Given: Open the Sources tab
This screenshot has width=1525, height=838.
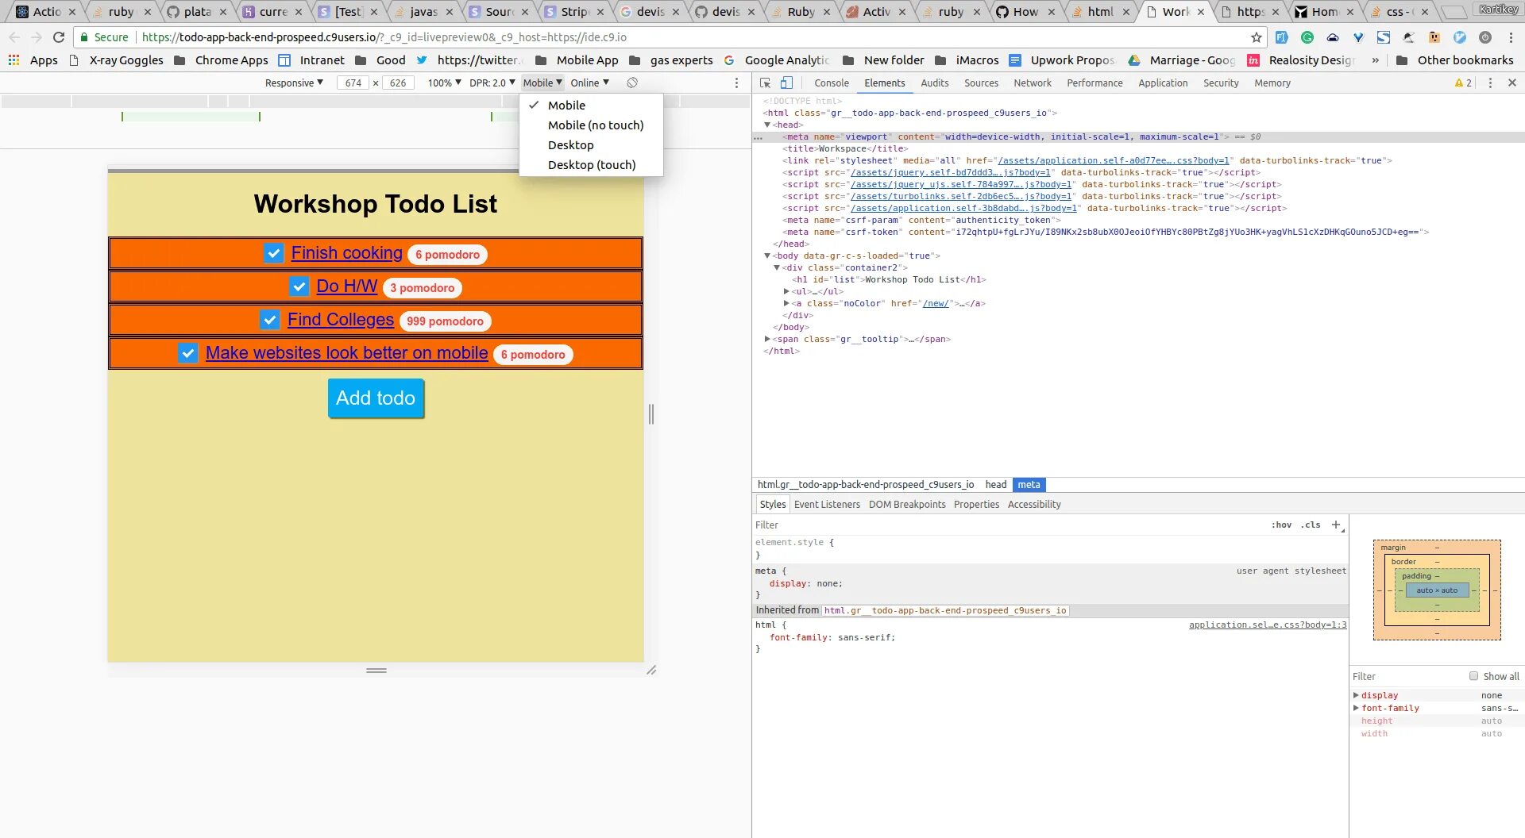Looking at the screenshot, I should coord(981,83).
